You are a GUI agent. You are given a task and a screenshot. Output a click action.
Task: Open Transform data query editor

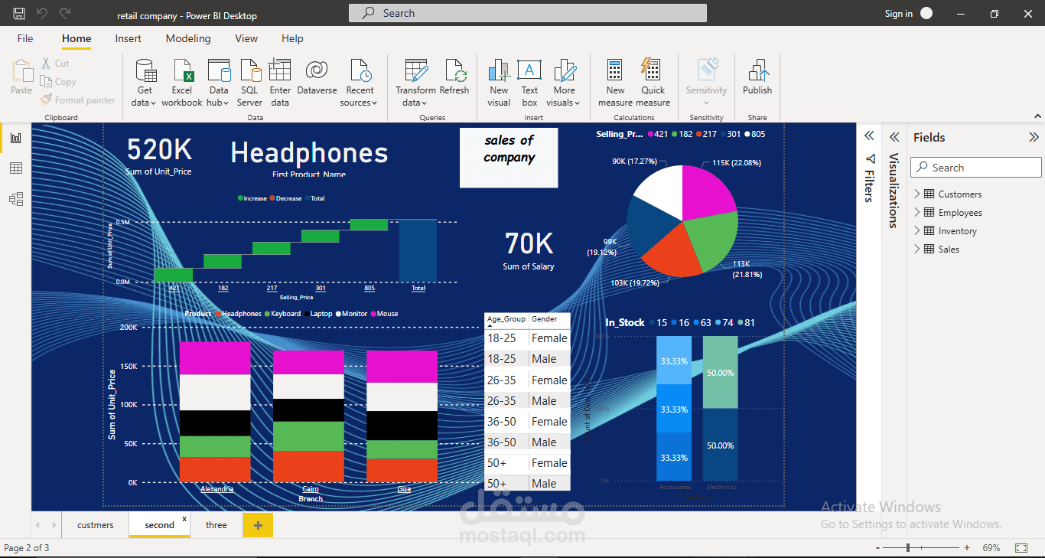tap(415, 71)
